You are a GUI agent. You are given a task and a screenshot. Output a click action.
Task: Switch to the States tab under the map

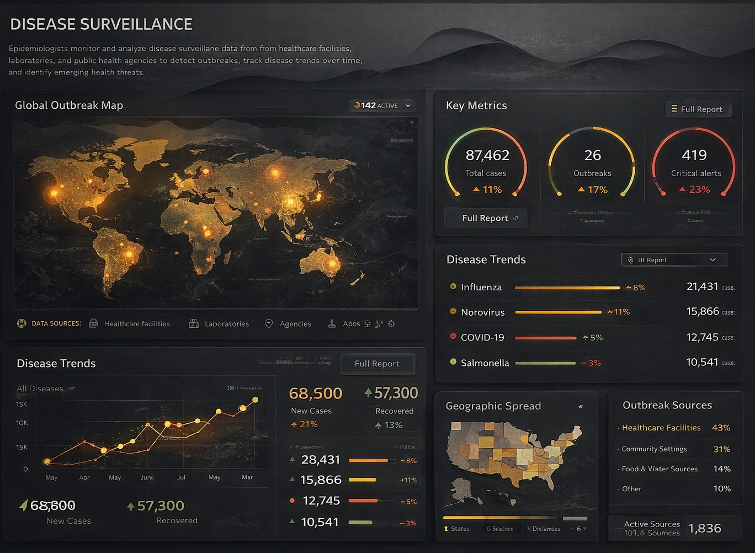(x=456, y=528)
